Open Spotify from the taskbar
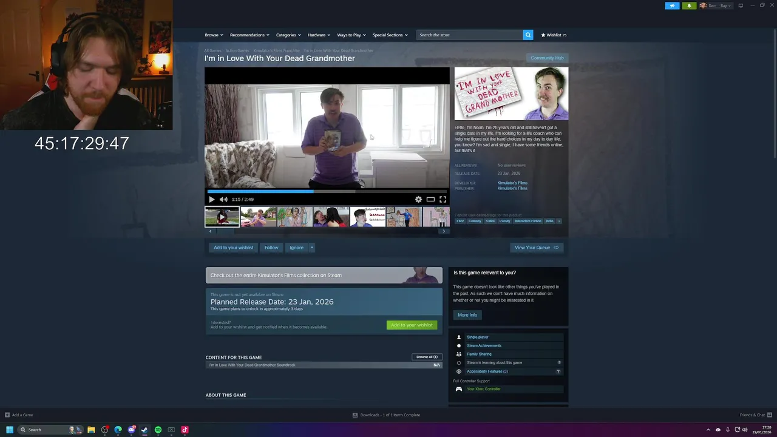Screen dimensions: 777x437 pyautogui.click(x=158, y=430)
